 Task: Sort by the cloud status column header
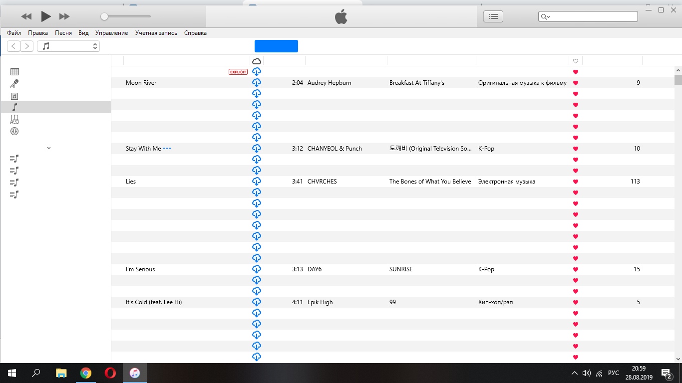(257, 61)
